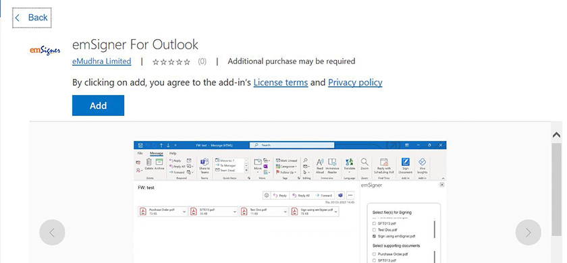This screenshot has height=263, width=567.
Task: Click the five-star rating
Action: coord(171,62)
